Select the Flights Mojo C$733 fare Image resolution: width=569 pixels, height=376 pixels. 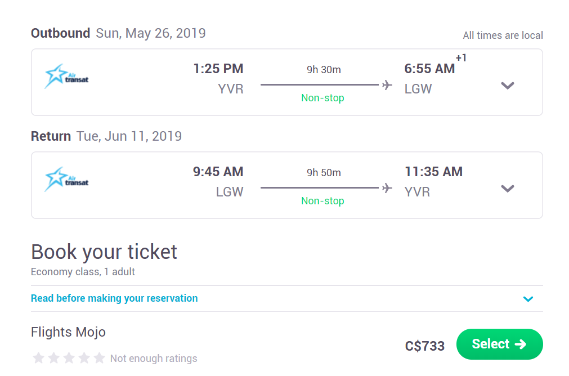(x=499, y=344)
